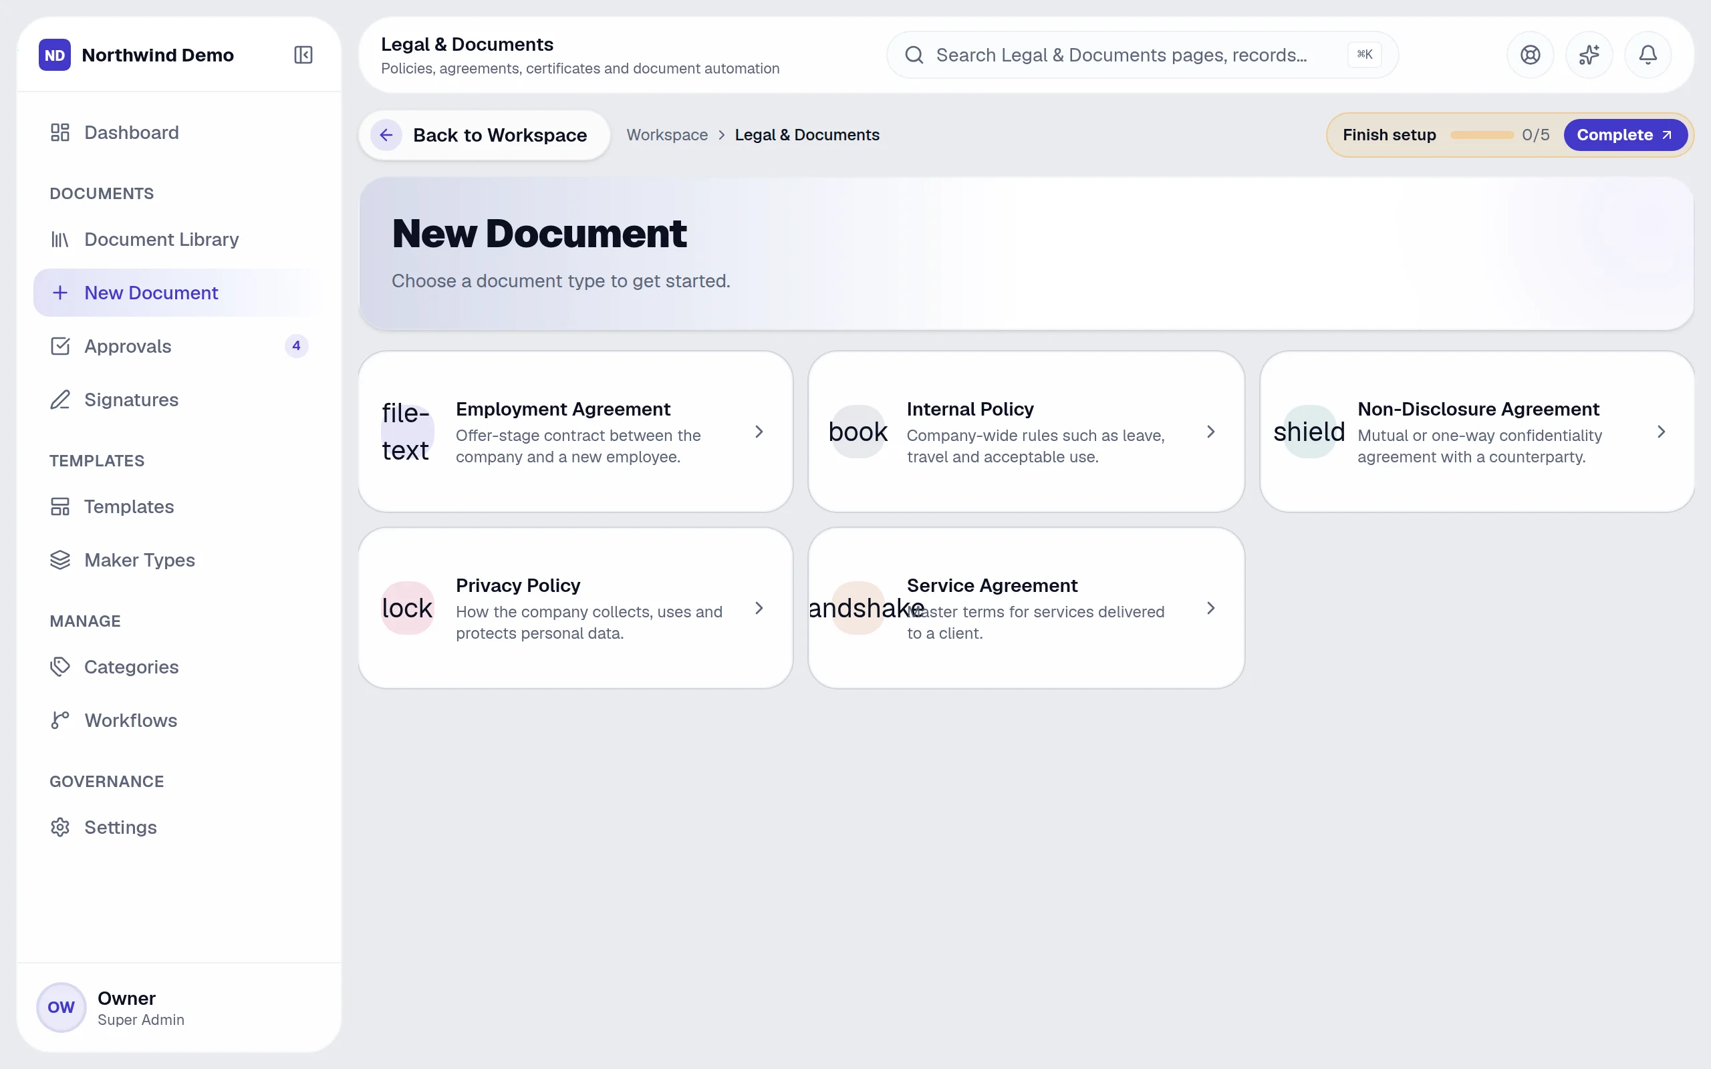Select New Document in sidebar
This screenshot has height=1069, width=1711.
tap(179, 293)
